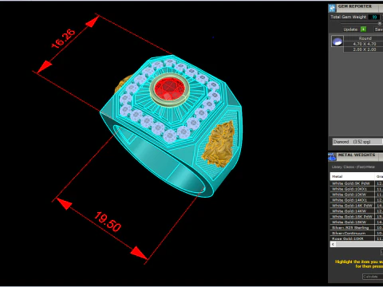Open the Diamond (3.52 spg) dropdown
The height and width of the screenshot is (287, 383).
(357, 142)
